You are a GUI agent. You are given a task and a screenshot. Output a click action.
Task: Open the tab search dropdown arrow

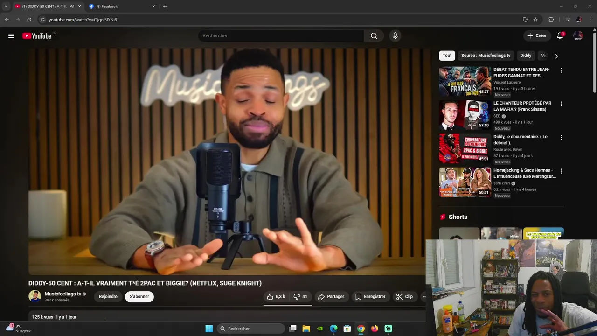click(6, 7)
